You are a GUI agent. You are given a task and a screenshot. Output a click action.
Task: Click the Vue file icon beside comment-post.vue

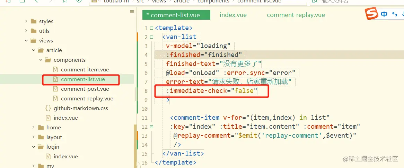point(55,89)
